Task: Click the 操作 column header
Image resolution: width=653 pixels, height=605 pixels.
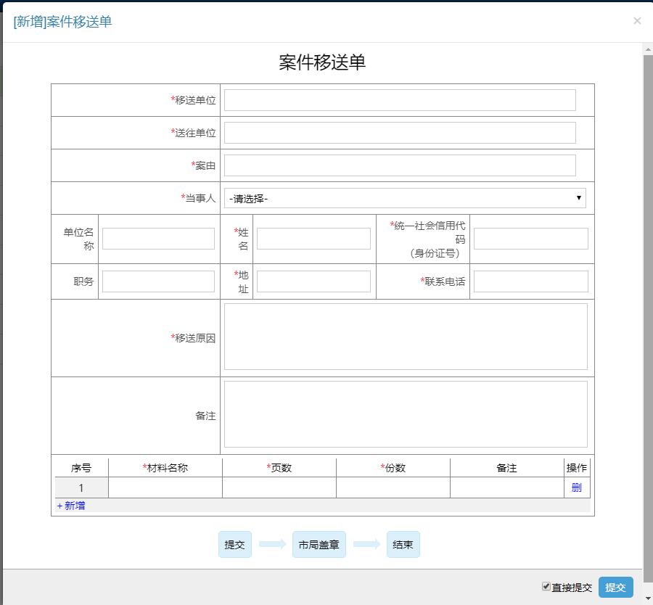Action: point(577,468)
